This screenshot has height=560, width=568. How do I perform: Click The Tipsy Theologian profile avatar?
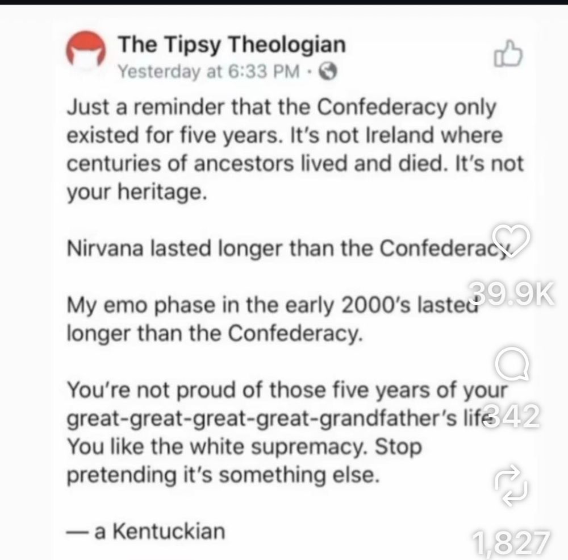[86, 51]
